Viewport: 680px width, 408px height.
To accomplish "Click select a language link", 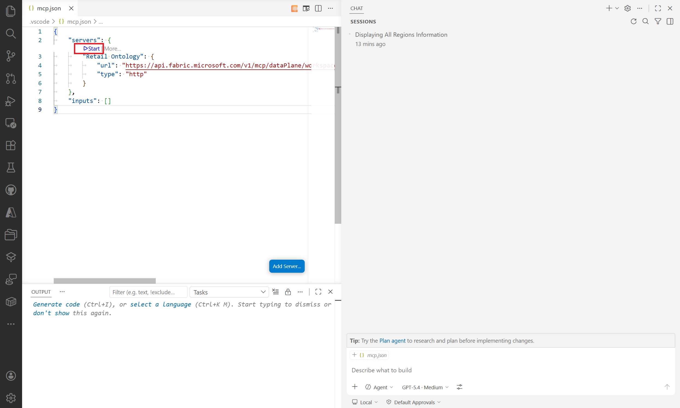I will coord(160,304).
